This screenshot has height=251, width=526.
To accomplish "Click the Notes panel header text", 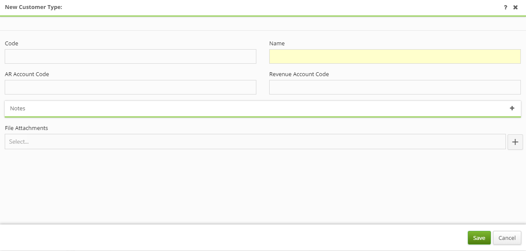I will click(18, 109).
